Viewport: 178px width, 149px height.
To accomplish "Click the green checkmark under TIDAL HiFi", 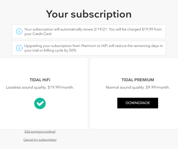I will 40,103.
